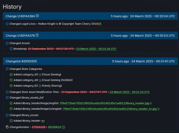Click help icon beside Change U:60144379
Screen dimensions: 179x133
pyautogui.click(x=37, y=35)
